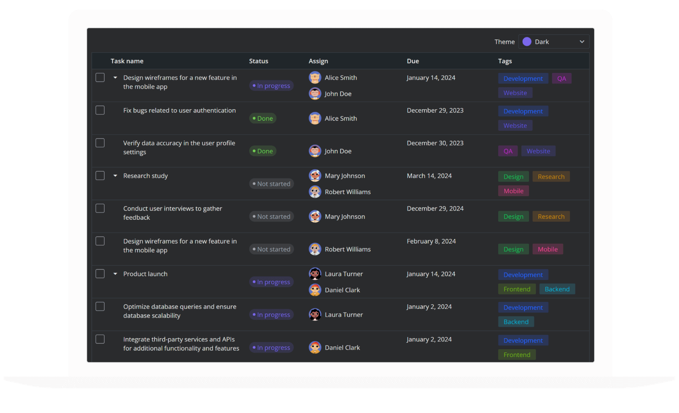Click Laura Turner's avatar in Optimize database row
Image resolution: width=679 pixels, height=413 pixels.
click(x=315, y=315)
